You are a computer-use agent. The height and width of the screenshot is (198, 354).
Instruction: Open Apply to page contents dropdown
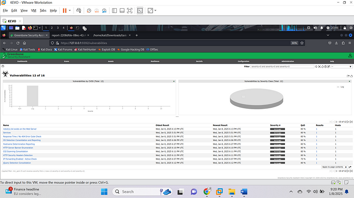[x=335, y=167]
